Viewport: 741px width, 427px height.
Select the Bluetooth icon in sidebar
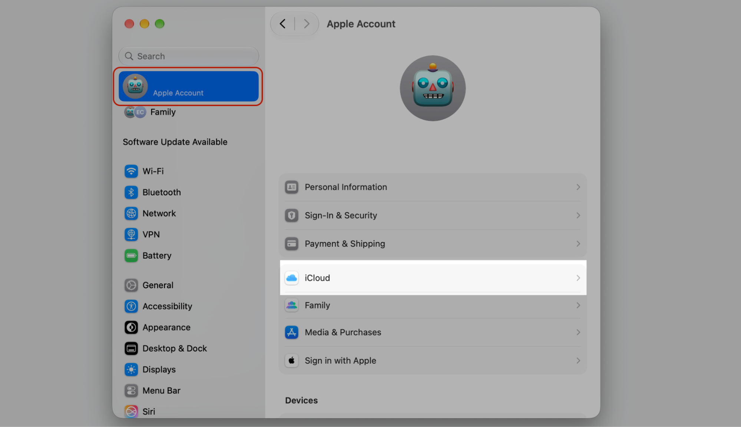coord(131,192)
